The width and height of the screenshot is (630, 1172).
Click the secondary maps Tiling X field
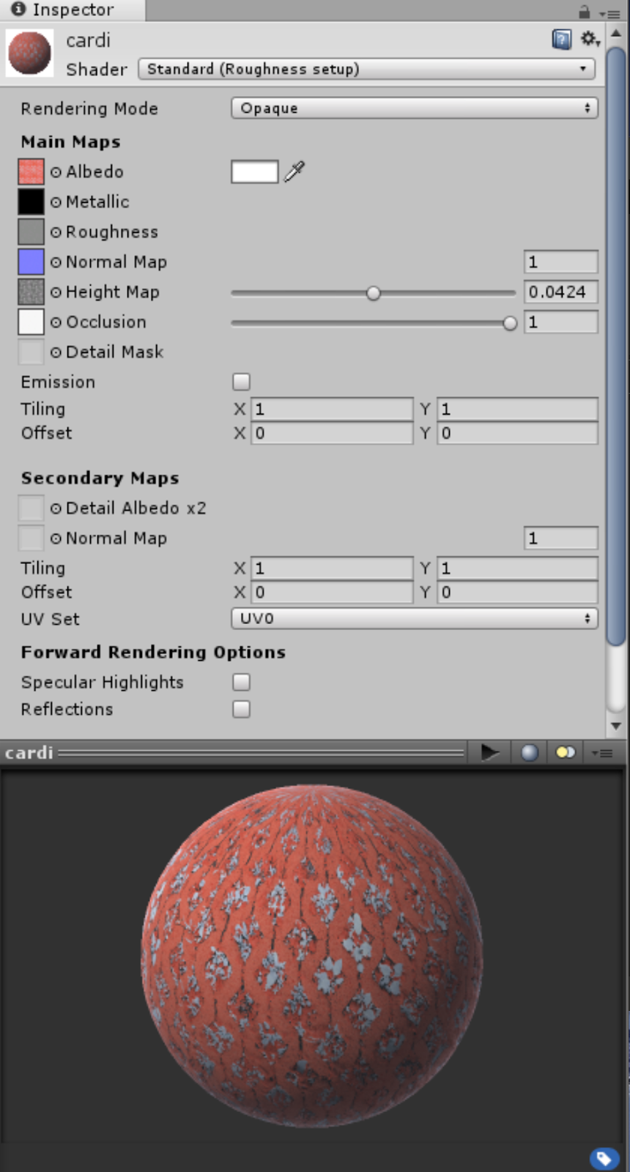pos(333,568)
